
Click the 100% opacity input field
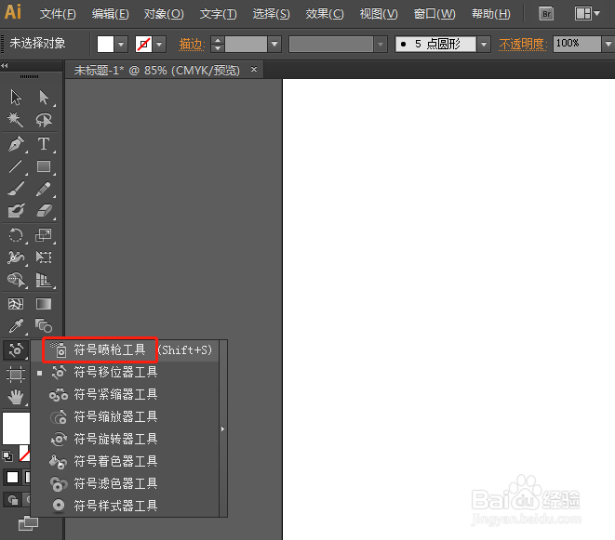tap(577, 44)
